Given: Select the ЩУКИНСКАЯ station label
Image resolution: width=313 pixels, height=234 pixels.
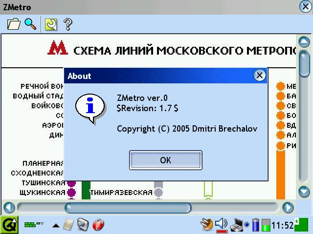Looking at the screenshot, I should [43, 193].
